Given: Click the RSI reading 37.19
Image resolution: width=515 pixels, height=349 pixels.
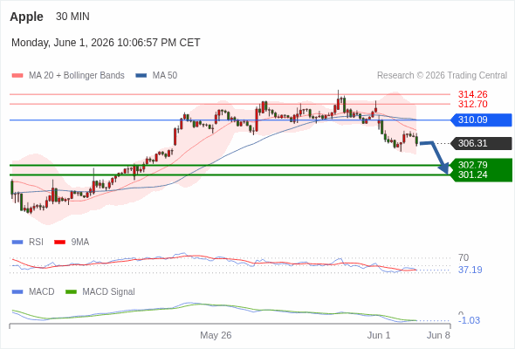Looking at the screenshot, I should (470, 270).
